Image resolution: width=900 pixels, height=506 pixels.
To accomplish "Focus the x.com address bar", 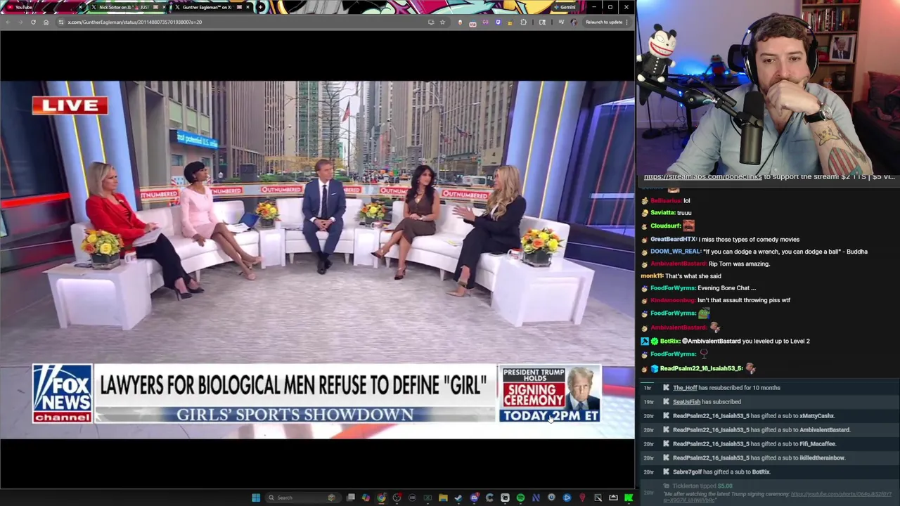I will click(239, 22).
